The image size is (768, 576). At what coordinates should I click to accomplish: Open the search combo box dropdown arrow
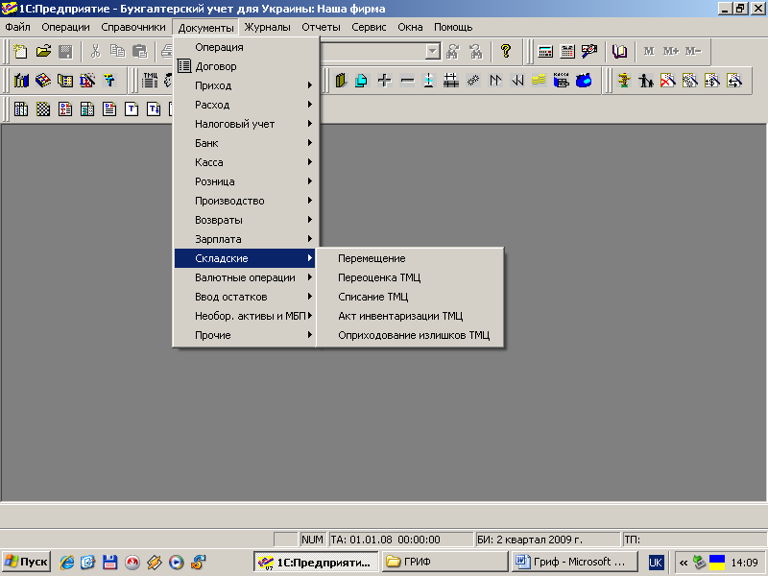coord(433,51)
